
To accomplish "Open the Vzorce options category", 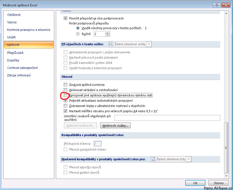I will tap(12, 22).
